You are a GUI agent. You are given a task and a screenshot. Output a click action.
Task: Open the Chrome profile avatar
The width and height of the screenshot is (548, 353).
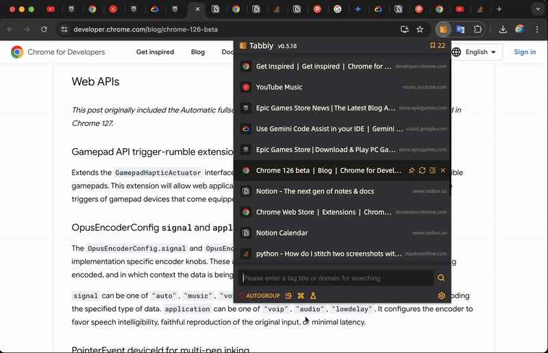[520, 29]
